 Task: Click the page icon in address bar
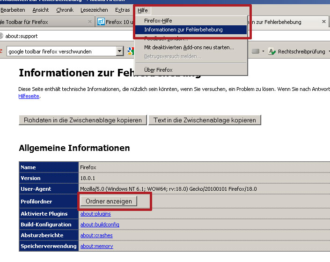click(1, 36)
